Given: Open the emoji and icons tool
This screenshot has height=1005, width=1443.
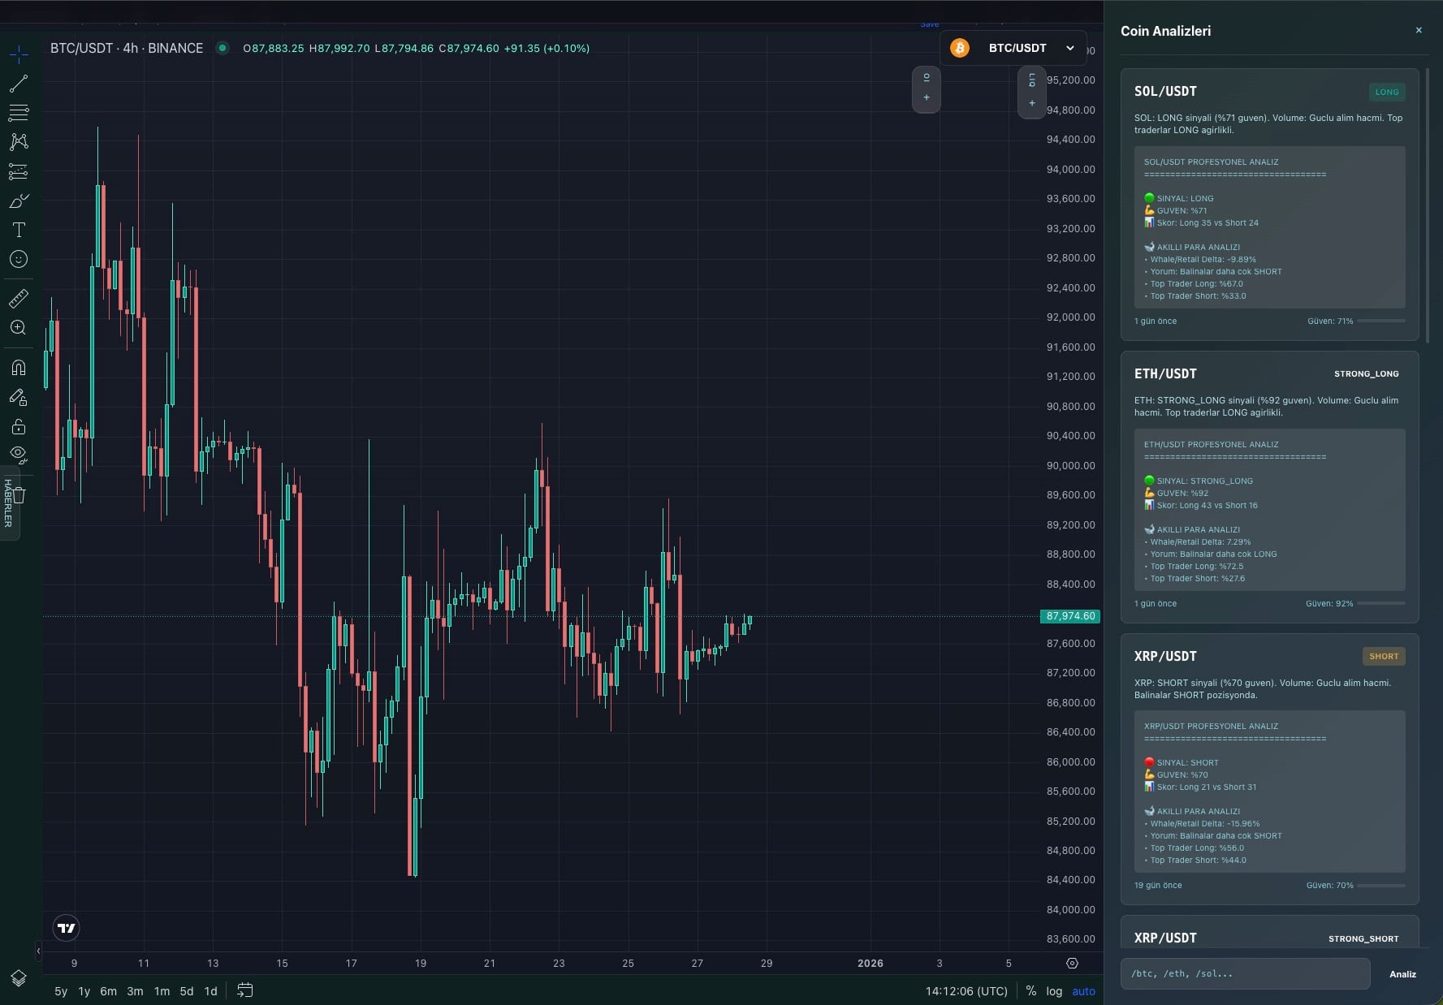Looking at the screenshot, I should (19, 259).
